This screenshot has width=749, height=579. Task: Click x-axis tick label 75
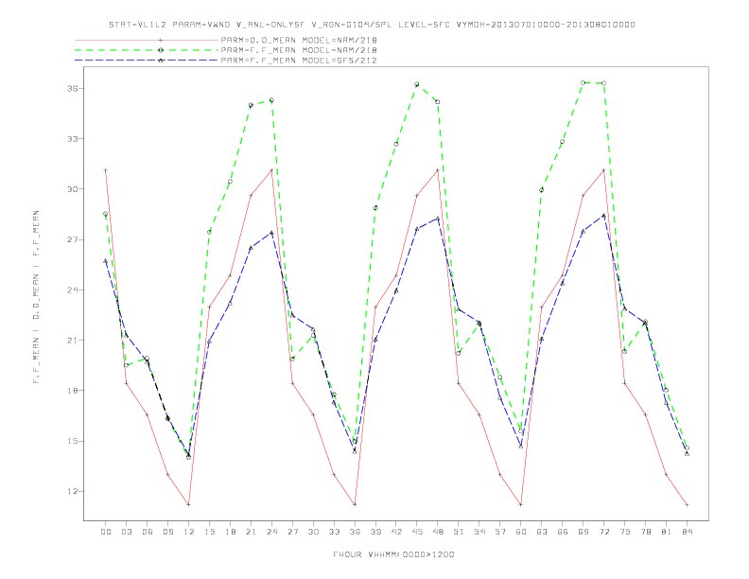pyautogui.click(x=625, y=532)
